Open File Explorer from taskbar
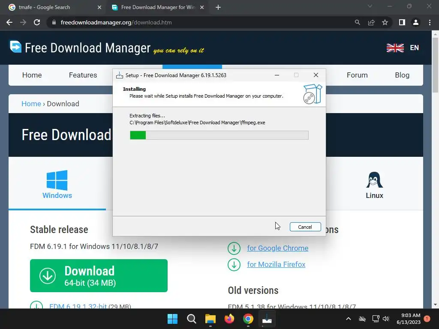This screenshot has width=439, height=329. [x=210, y=319]
